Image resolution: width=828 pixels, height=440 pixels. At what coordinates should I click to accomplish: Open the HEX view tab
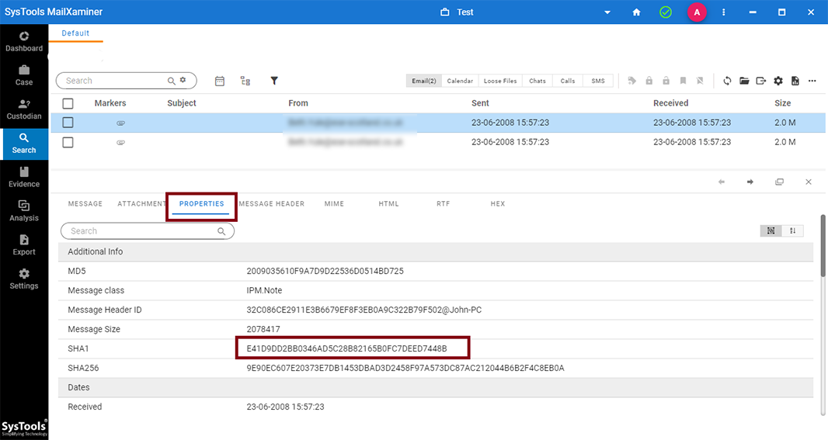(498, 204)
